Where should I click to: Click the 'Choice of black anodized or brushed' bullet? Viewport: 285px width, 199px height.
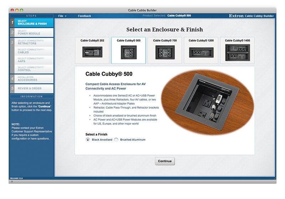pyautogui.click(x=125, y=116)
